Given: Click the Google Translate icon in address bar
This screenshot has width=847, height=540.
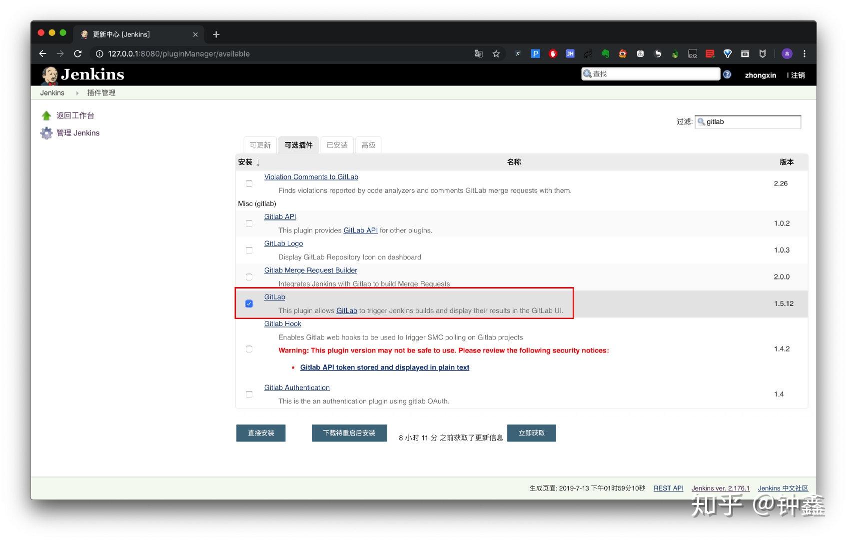Looking at the screenshot, I should pyautogui.click(x=478, y=54).
